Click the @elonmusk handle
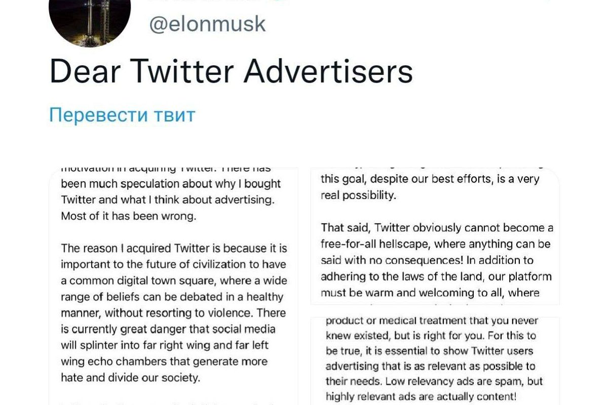Viewport: 608px width, 405px height. [x=207, y=24]
